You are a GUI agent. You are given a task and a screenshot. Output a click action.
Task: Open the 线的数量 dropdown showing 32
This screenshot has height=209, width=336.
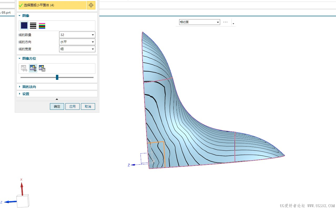coord(77,35)
